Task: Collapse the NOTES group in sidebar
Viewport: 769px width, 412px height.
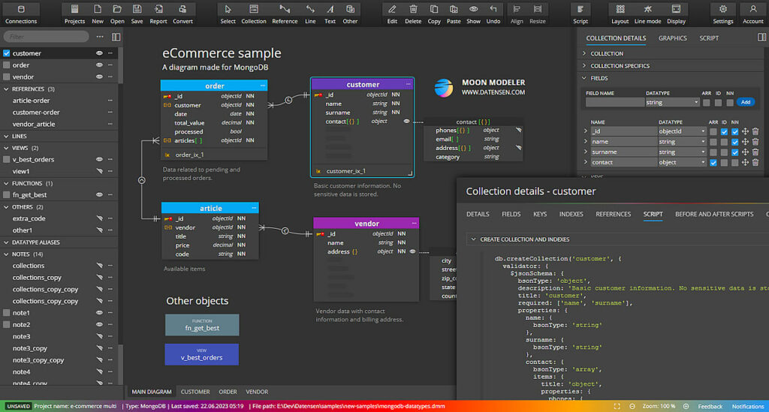Action: click(6, 254)
